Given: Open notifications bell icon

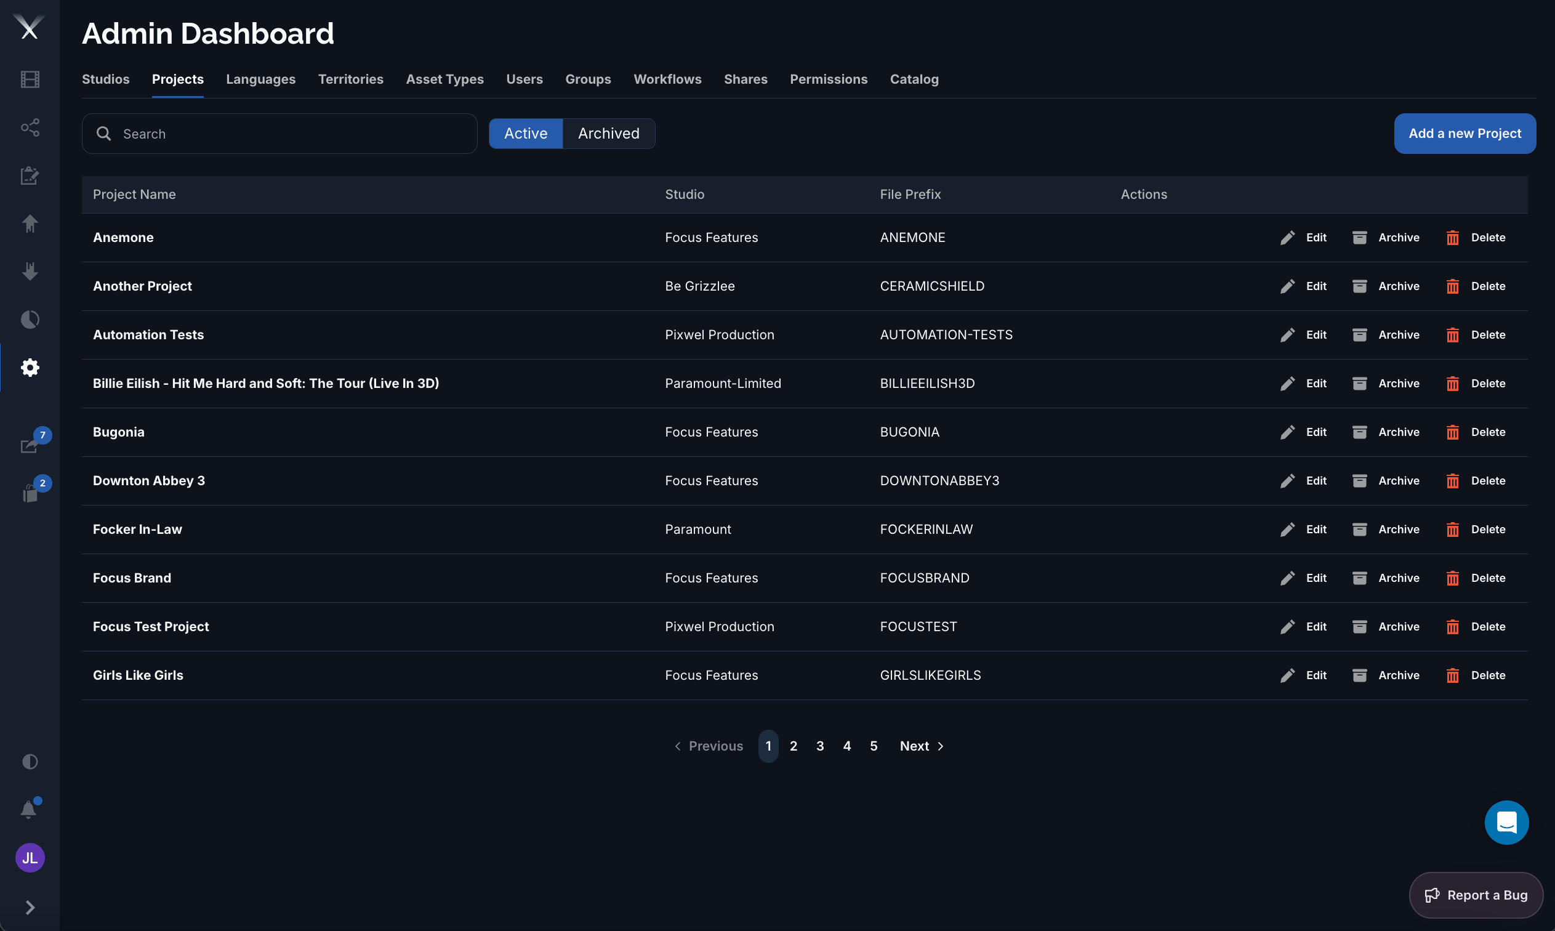Looking at the screenshot, I should 28,809.
